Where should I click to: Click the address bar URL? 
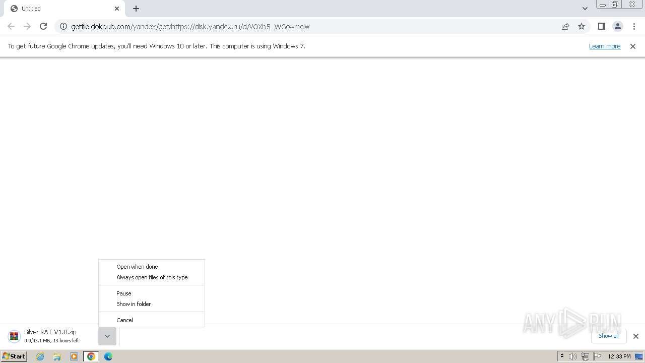pyautogui.click(x=190, y=26)
